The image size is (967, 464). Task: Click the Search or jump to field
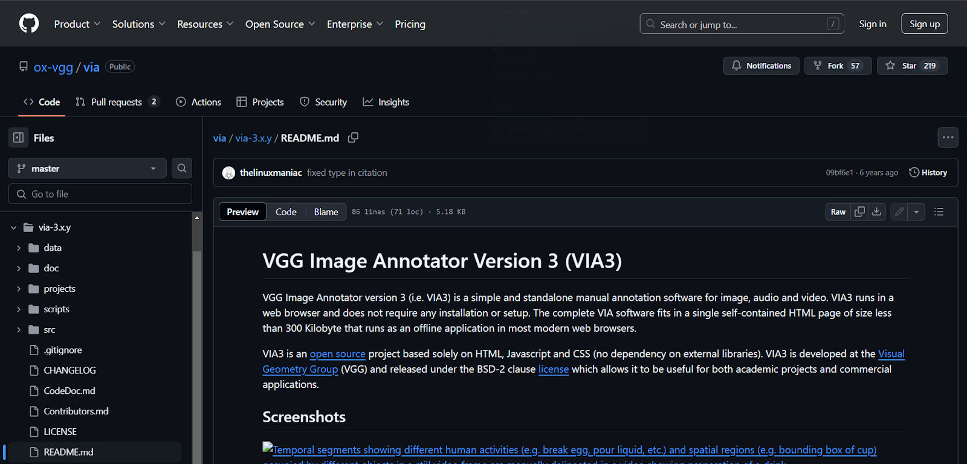click(x=742, y=24)
